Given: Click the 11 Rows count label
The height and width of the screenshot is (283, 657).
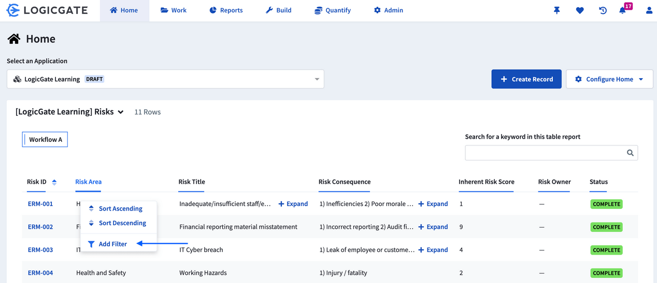Looking at the screenshot, I should tap(148, 112).
